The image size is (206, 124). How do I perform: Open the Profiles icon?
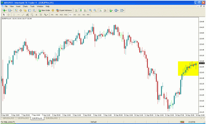[9, 10]
